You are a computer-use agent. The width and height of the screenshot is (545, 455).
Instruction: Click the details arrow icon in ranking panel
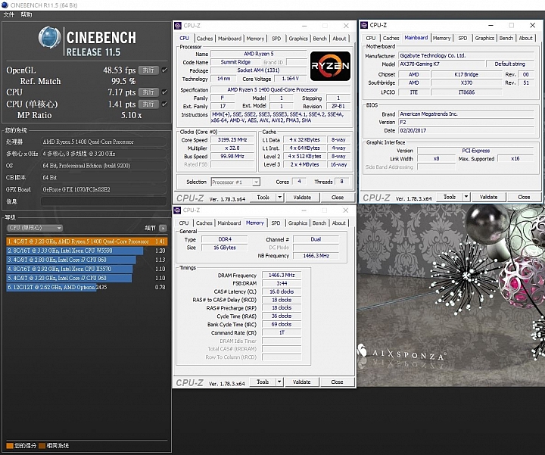(163, 228)
